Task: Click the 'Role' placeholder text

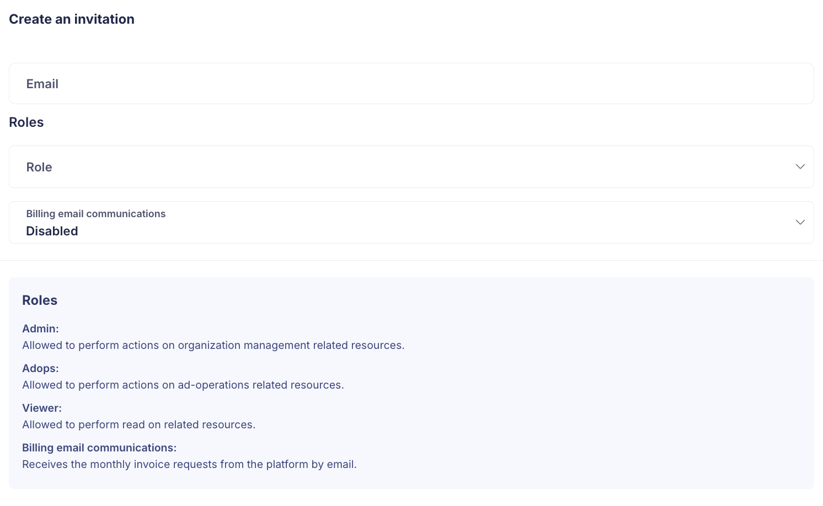Action: click(x=39, y=167)
